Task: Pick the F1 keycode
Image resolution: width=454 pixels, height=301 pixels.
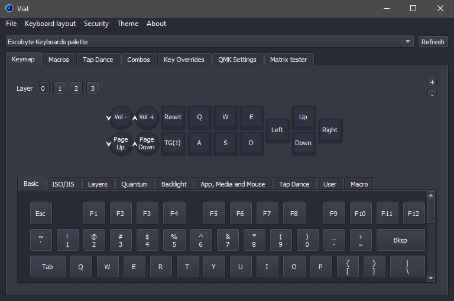Action: click(94, 214)
